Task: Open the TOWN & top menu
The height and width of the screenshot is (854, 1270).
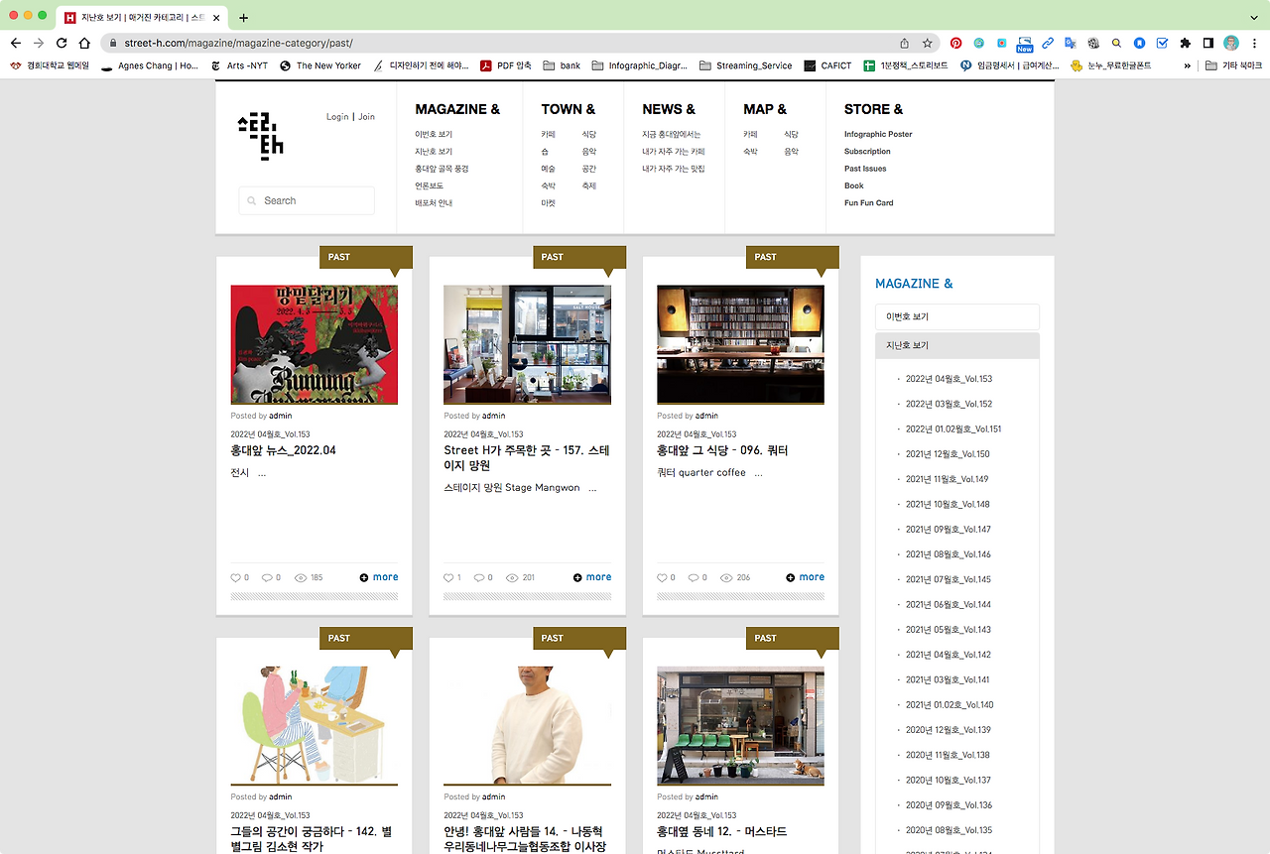Action: (569, 109)
